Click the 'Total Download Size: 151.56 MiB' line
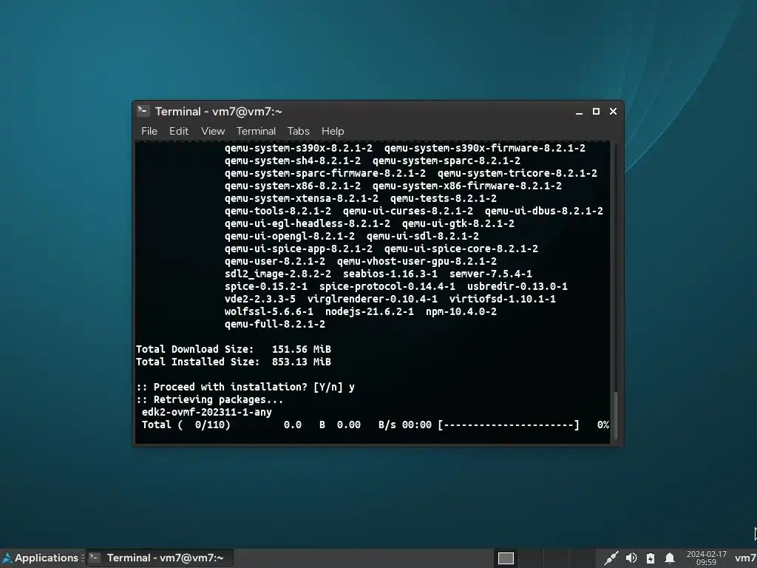Image resolution: width=757 pixels, height=568 pixels. pyautogui.click(x=234, y=349)
